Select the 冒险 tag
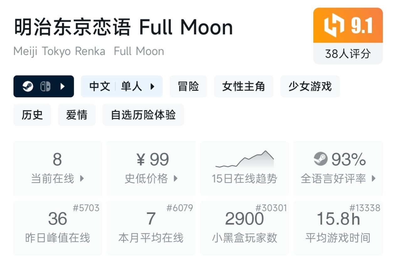Viewport: 396px width, 261px height. (x=188, y=87)
